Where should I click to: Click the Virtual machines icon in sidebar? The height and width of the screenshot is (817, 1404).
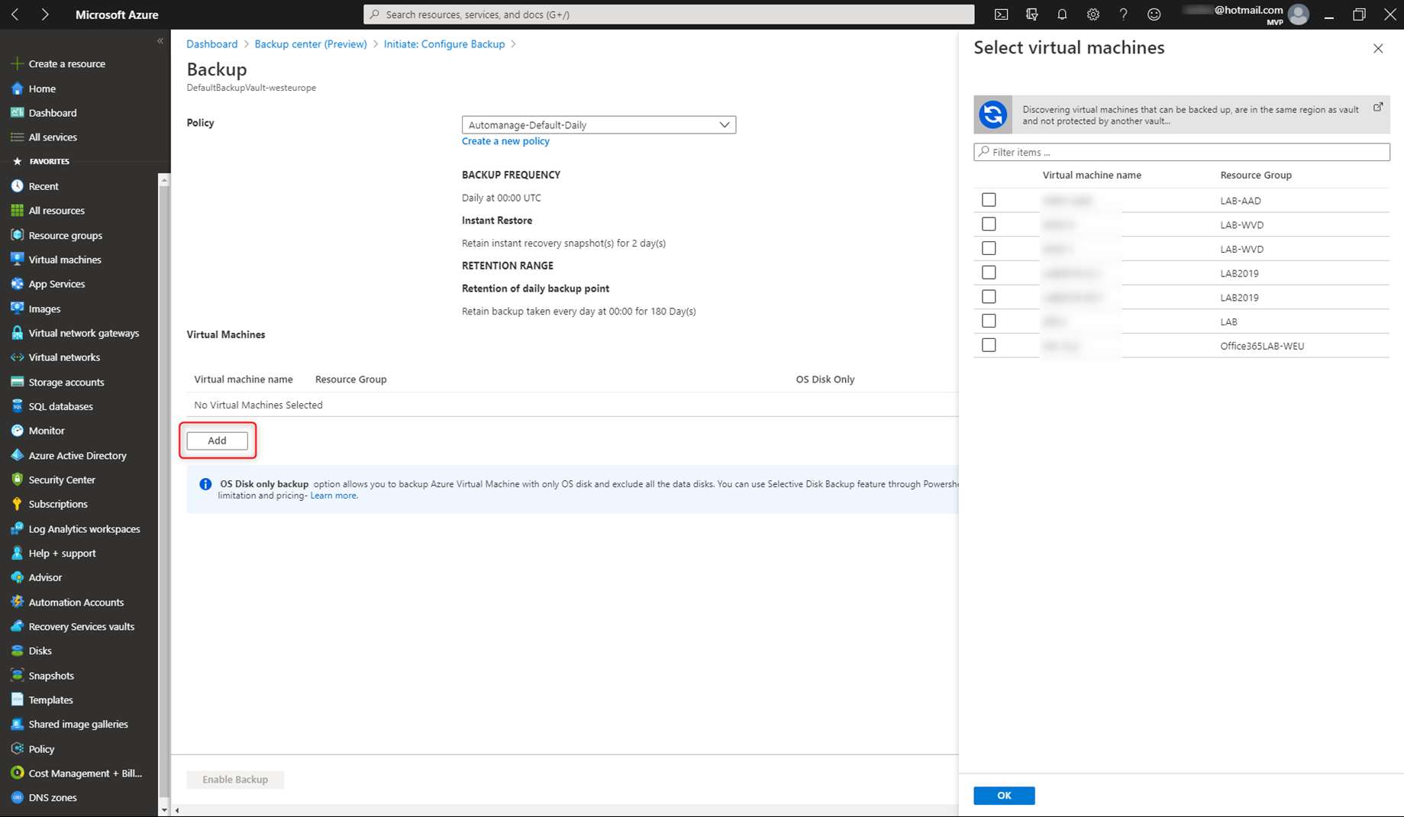[x=17, y=259]
